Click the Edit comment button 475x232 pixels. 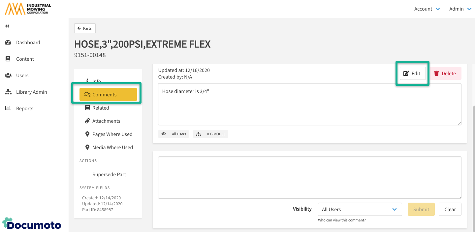tap(412, 74)
